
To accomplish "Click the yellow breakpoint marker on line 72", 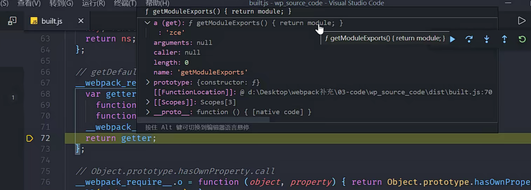I will [30, 138].
